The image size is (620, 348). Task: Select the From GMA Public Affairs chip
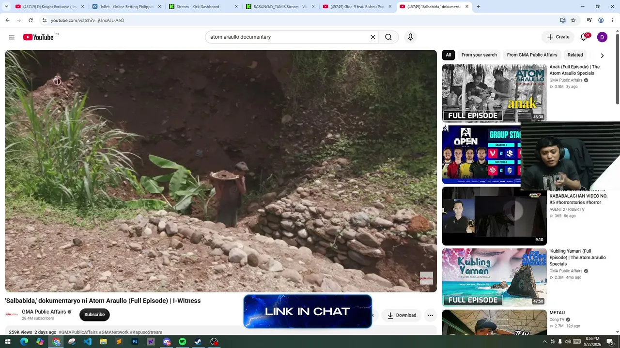532,55
